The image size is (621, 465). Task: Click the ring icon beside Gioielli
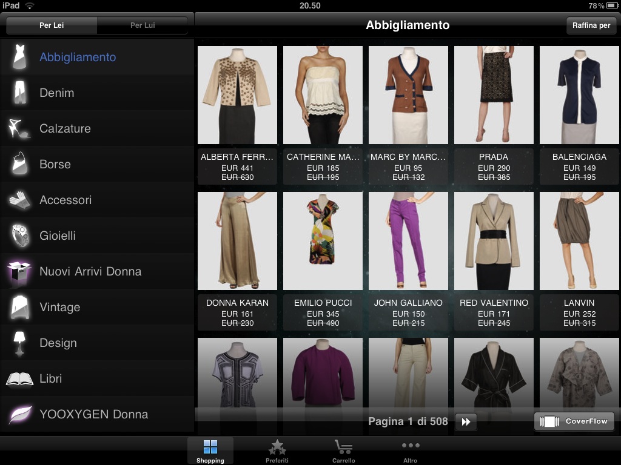(x=20, y=236)
